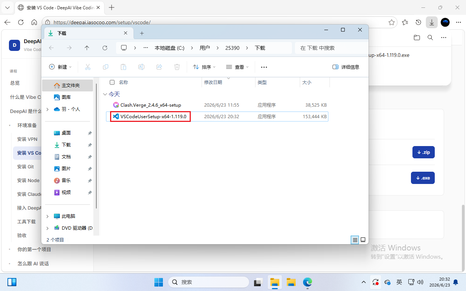The height and width of the screenshot is (291, 466).
Task: Open Edge favorites list icon
Action: [x=405, y=22]
